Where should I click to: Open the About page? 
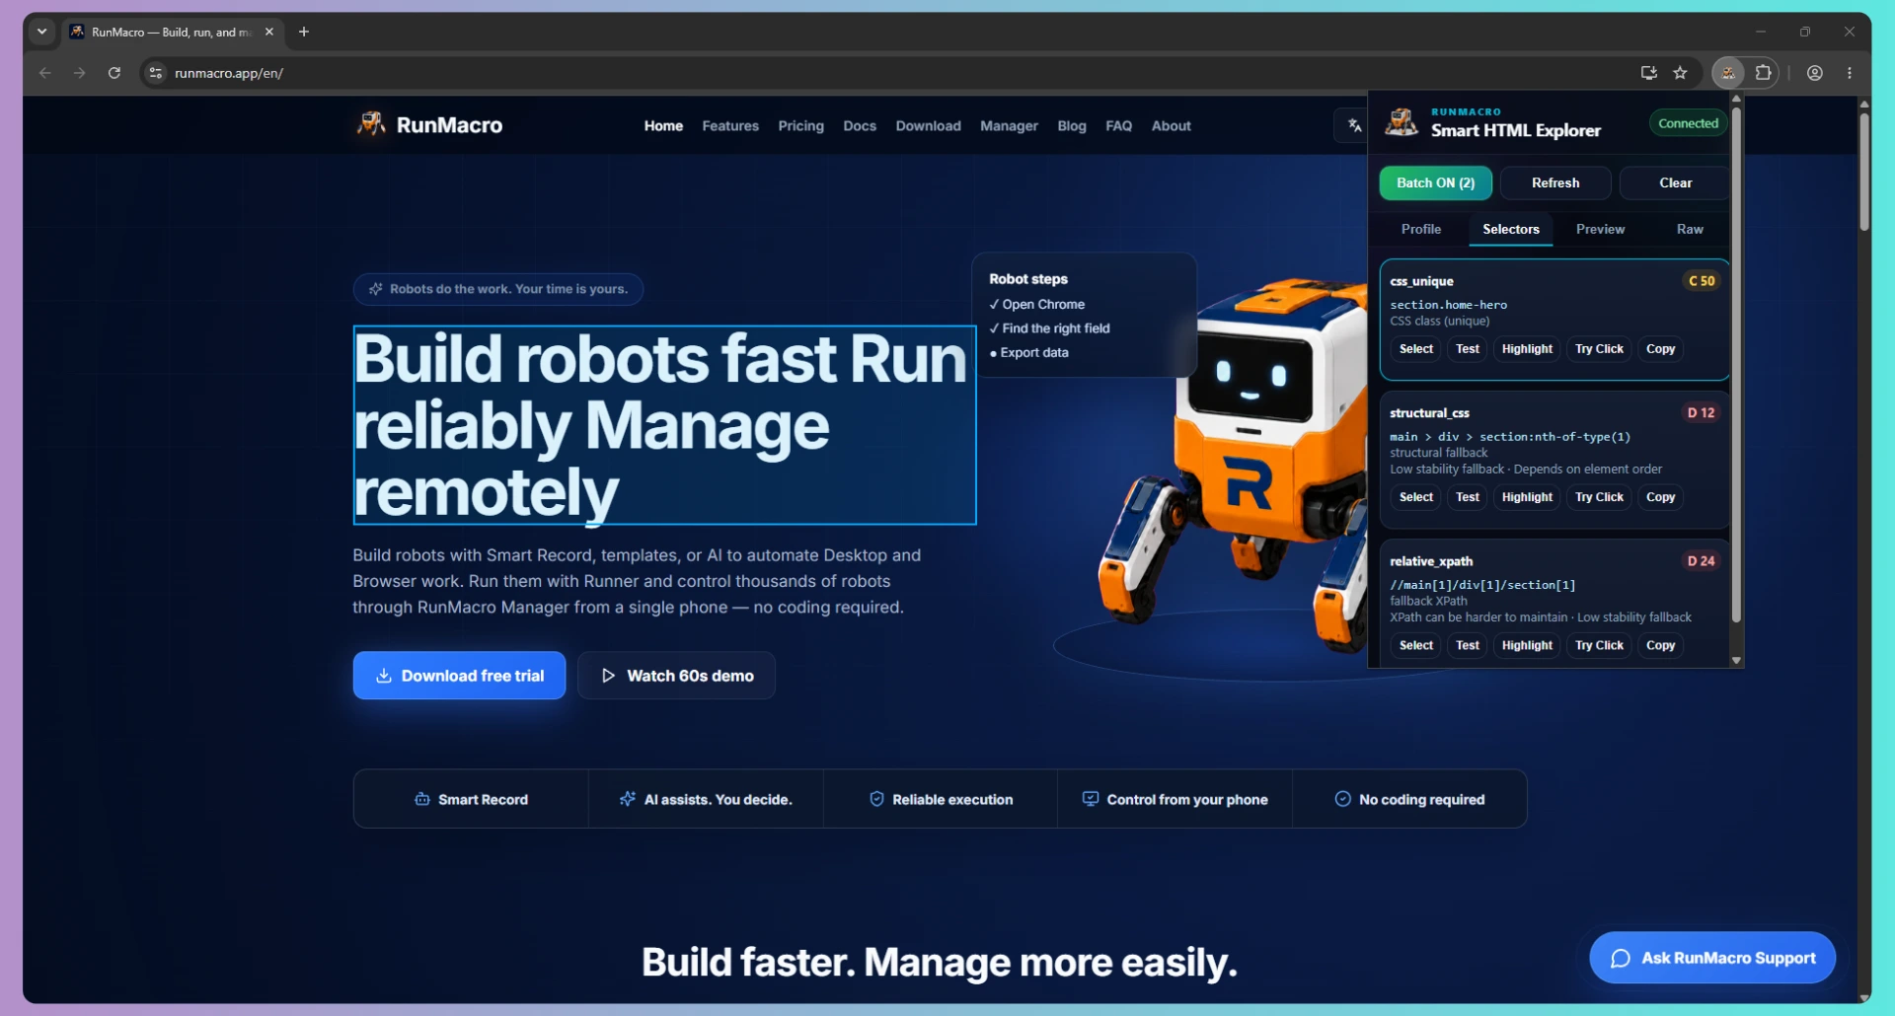[1171, 125]
